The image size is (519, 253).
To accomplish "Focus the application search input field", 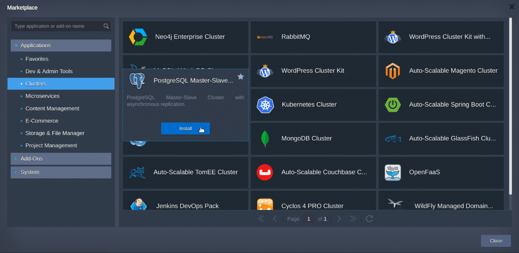I will point(61,26).
